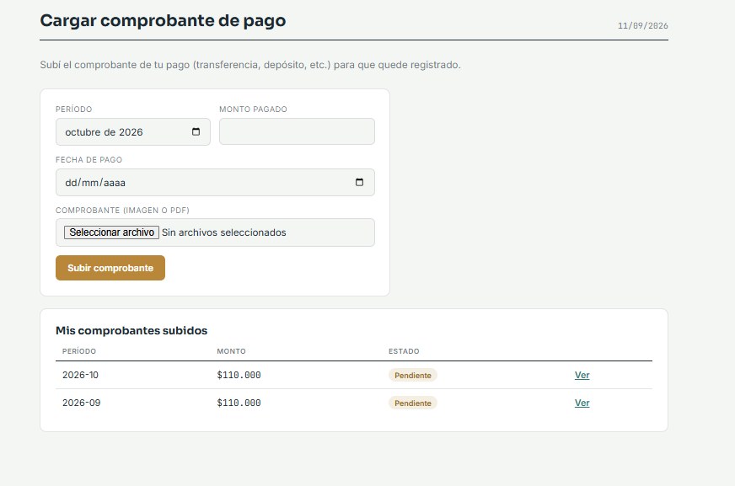This screenshot has width=735, height=486.
Task: Focus the Monto pagado input field
Action: pyautogui.click(x=298, y=131)
